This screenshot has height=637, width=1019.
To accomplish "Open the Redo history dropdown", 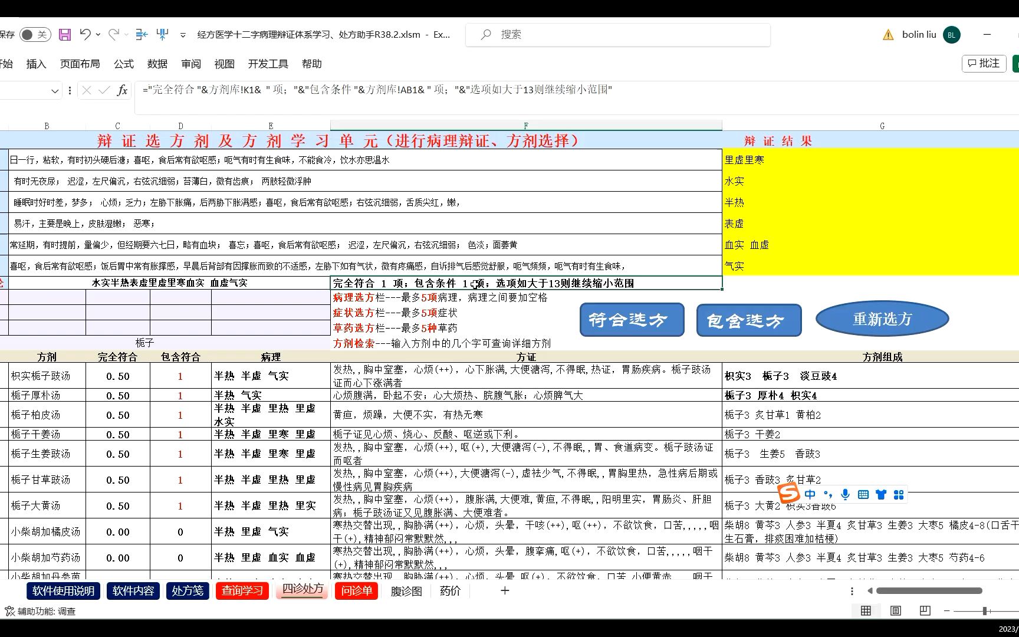I will 126,35.
